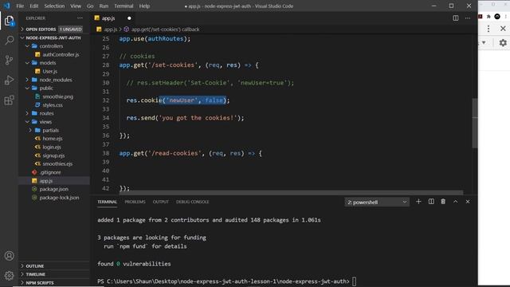The image size is (510, 287).
Task: Switch to the Output tab
Action: (x=161, y=202)
